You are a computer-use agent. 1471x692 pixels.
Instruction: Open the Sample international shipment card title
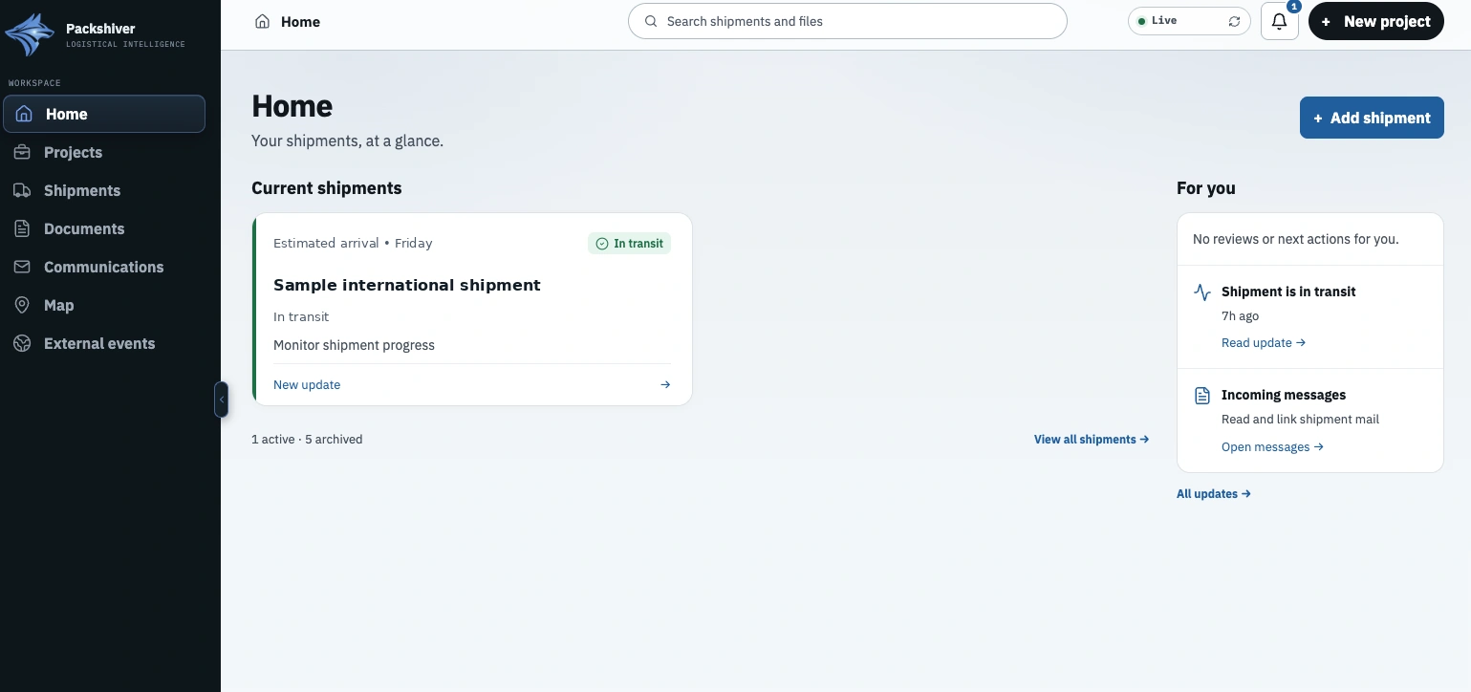coord(407,285)
